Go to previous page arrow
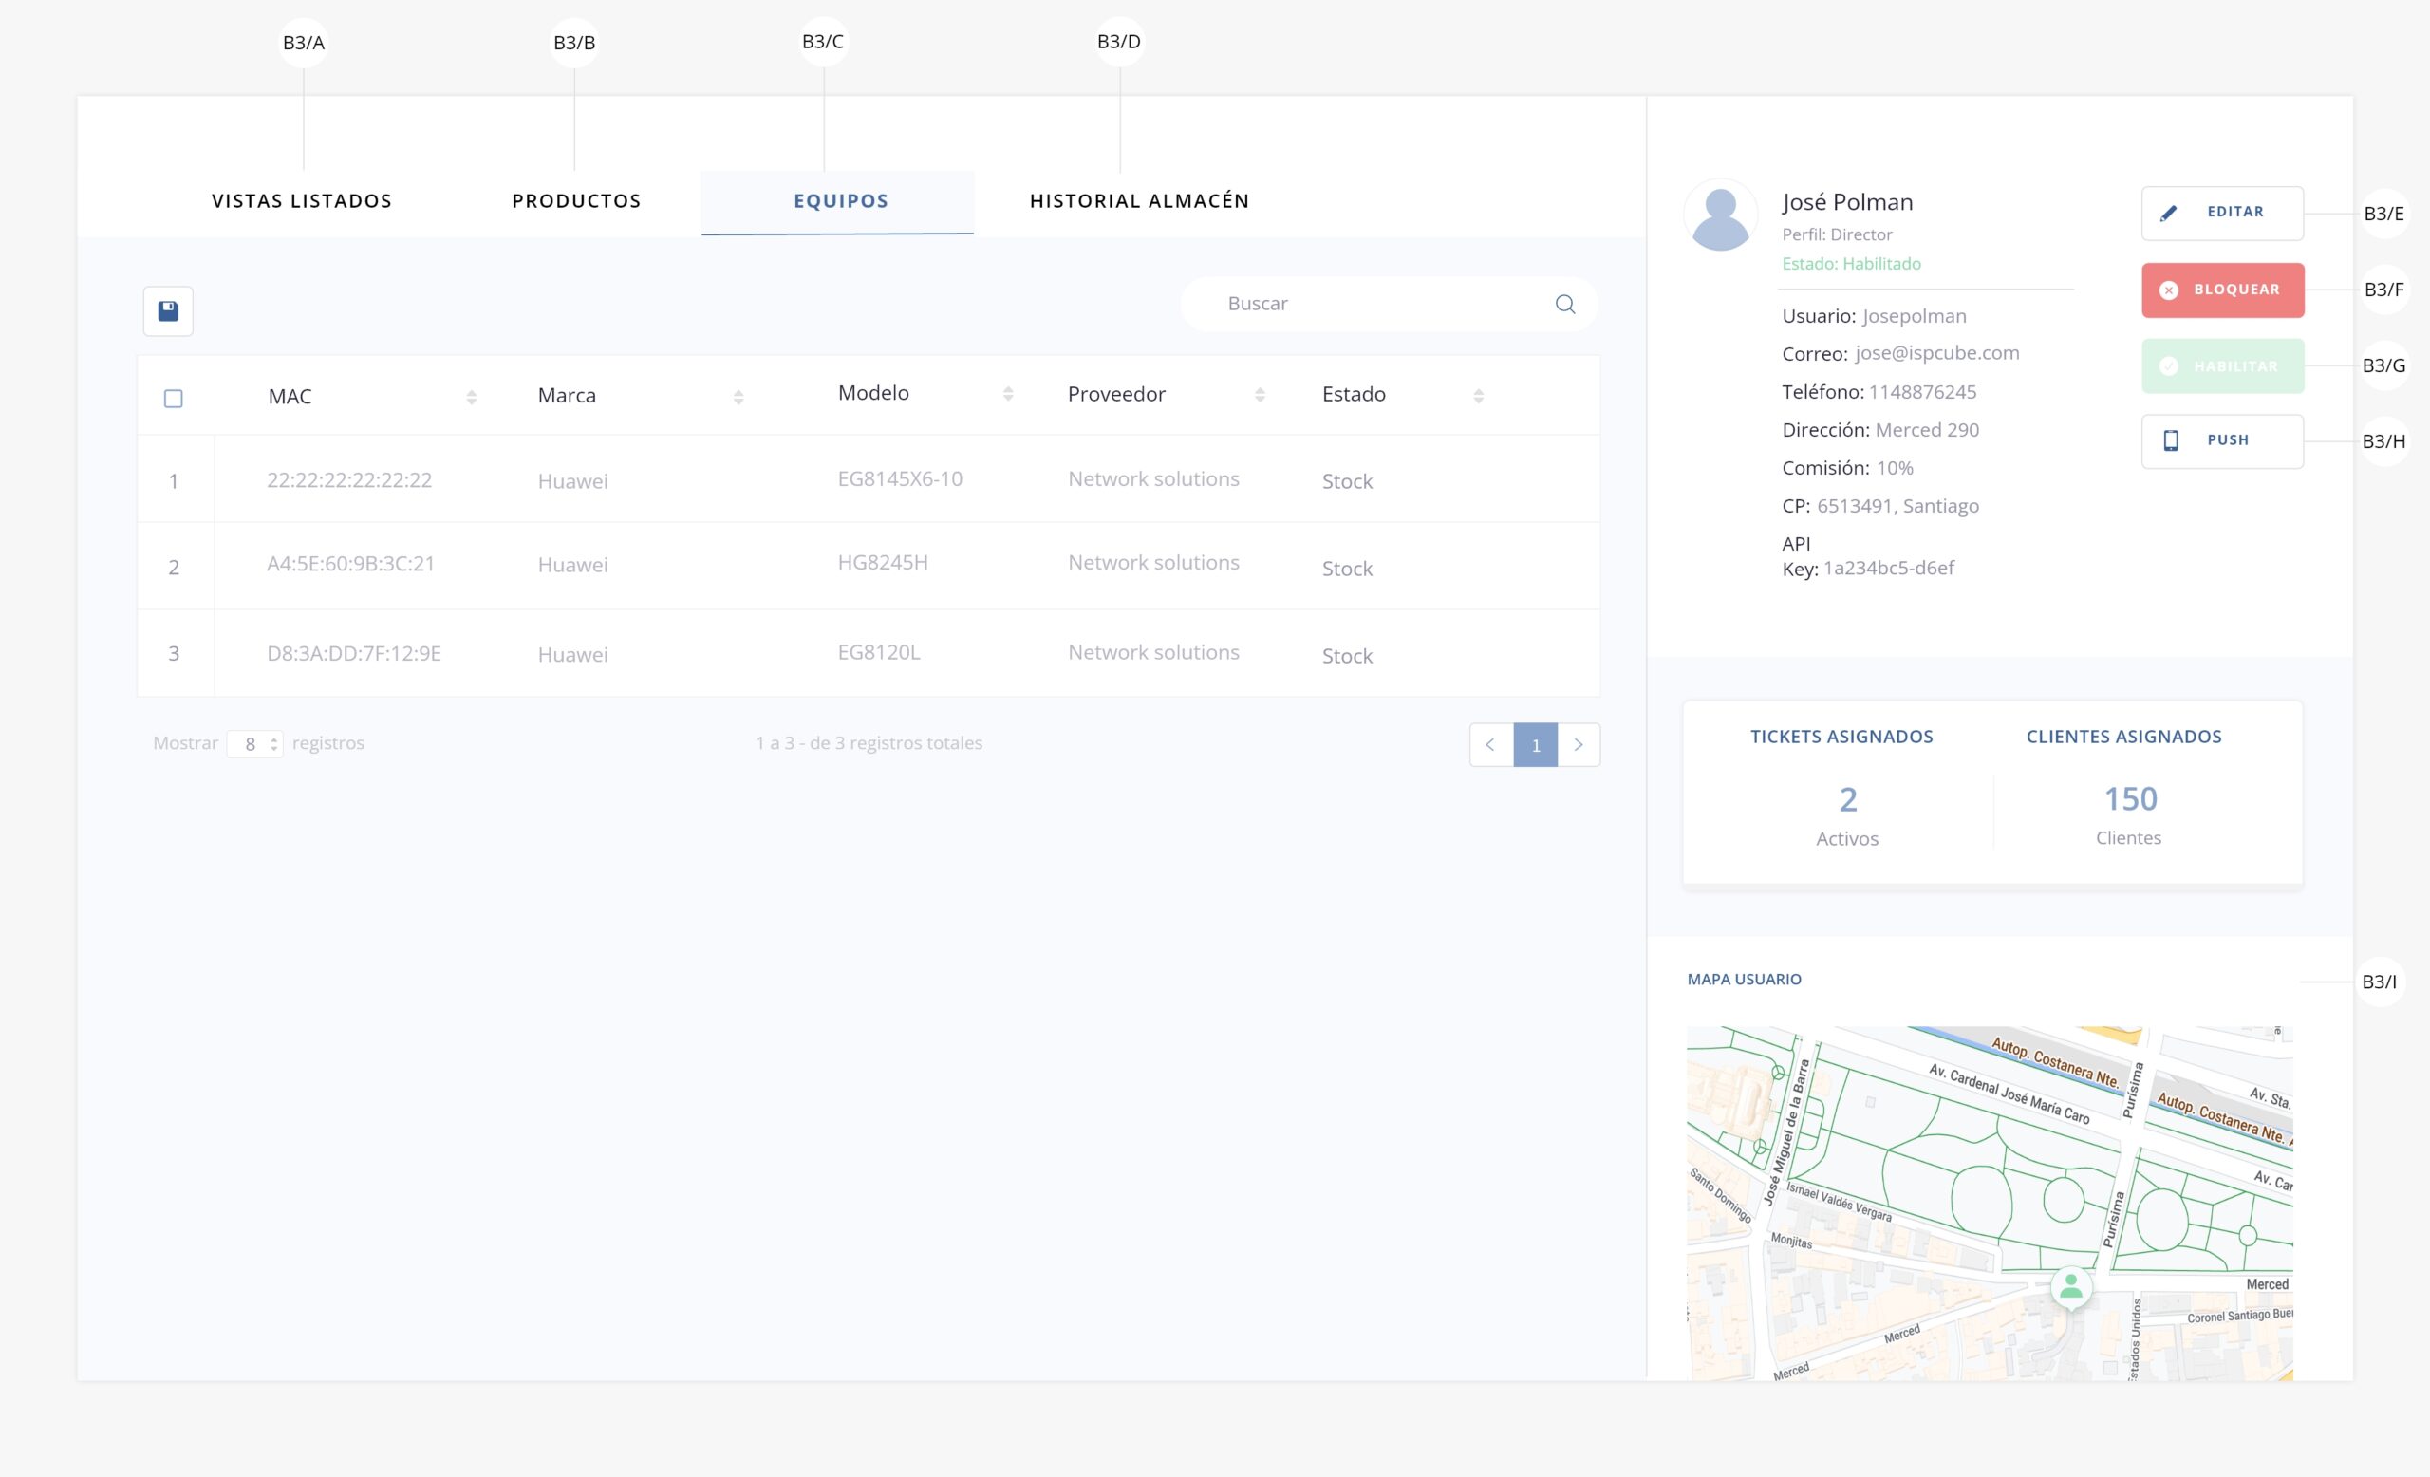 tap(1490, 745)
